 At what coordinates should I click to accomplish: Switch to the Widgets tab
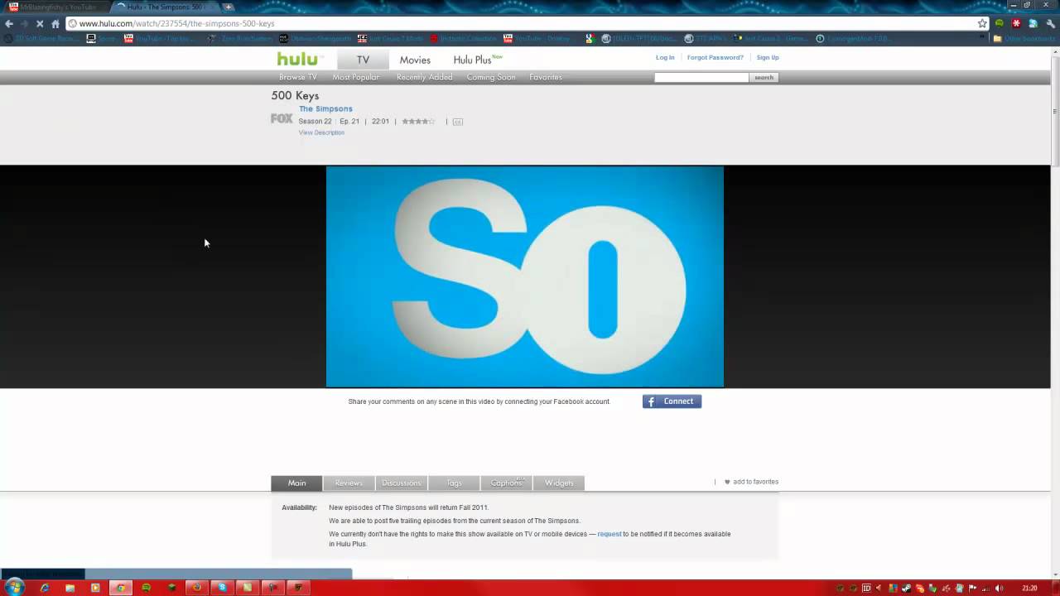559,483
